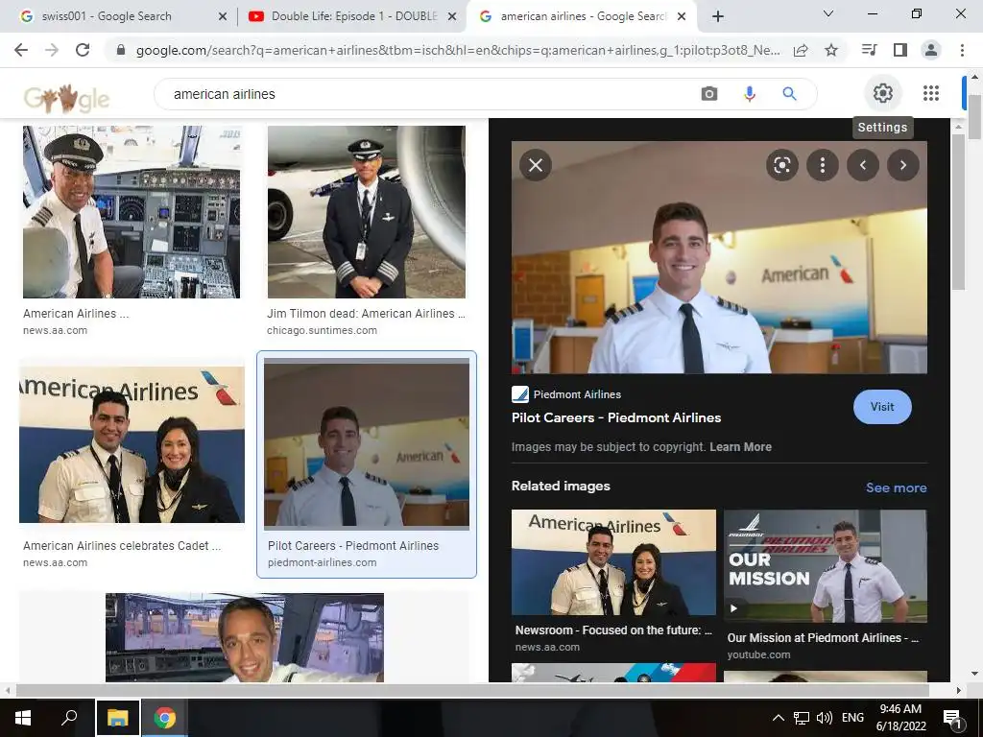Viewport: 983px width, 737px height.
Task: Open the volume control in tray
Action: [x=825, y=718]
